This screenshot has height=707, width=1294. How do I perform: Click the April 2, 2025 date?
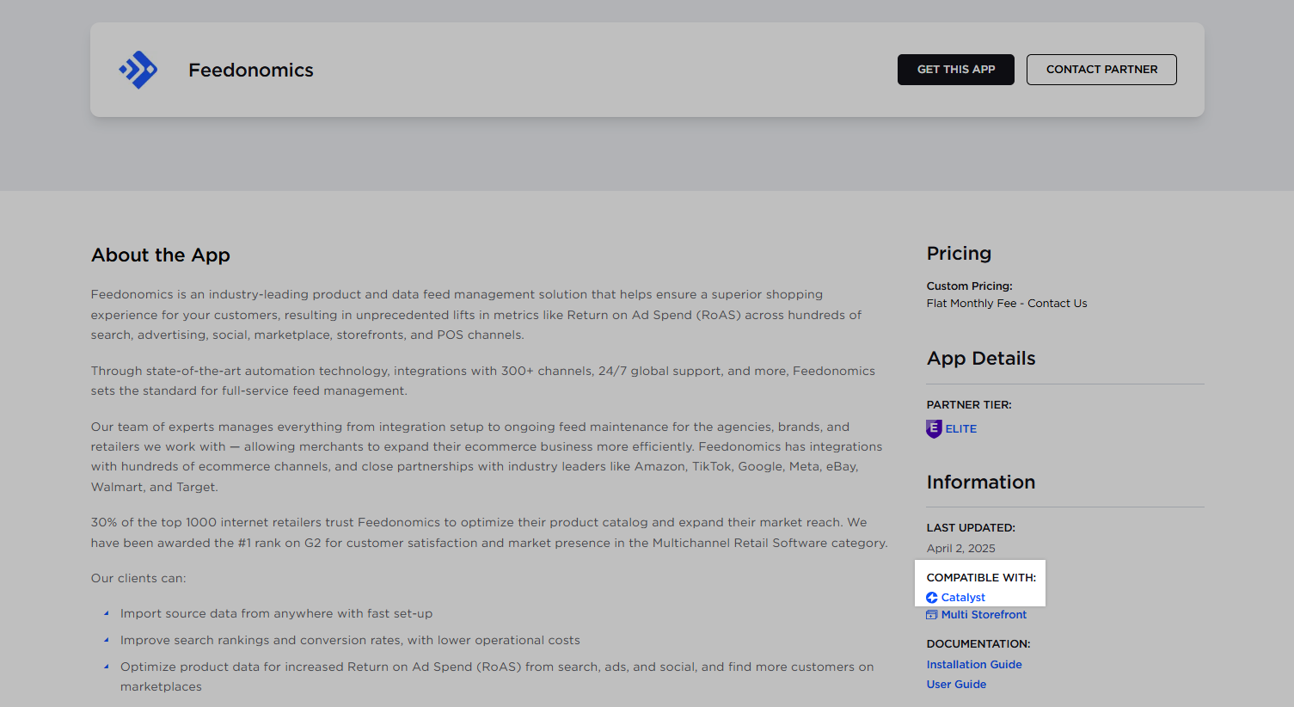[x=960, y=549]
